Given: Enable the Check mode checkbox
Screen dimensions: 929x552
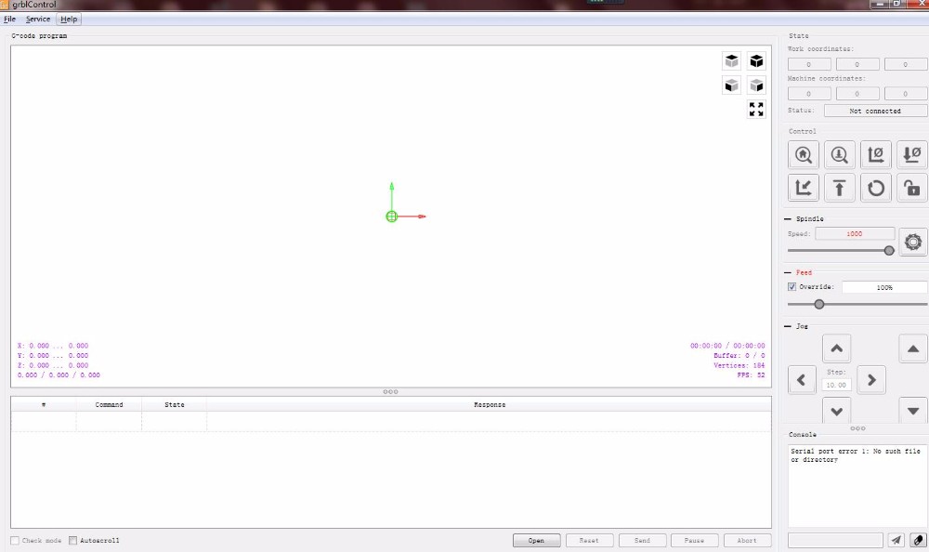Looking at the screenshot, I should tap(15, 541).
